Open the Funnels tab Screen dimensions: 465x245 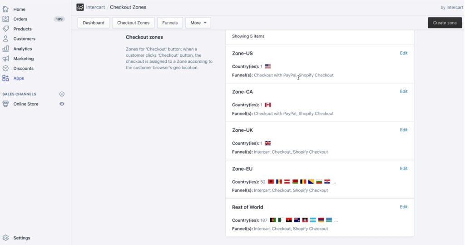point(170,23)
